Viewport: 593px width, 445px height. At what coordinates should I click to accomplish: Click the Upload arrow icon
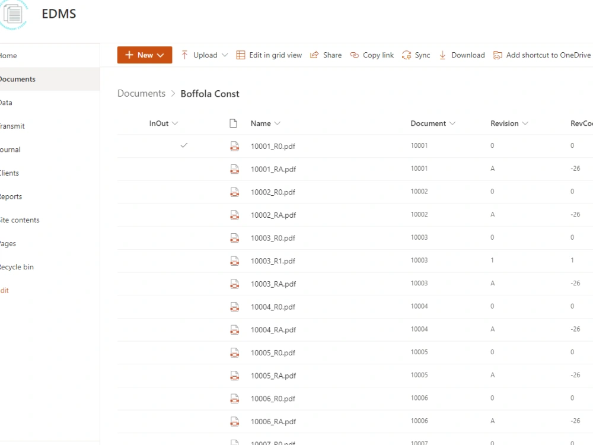184,55
